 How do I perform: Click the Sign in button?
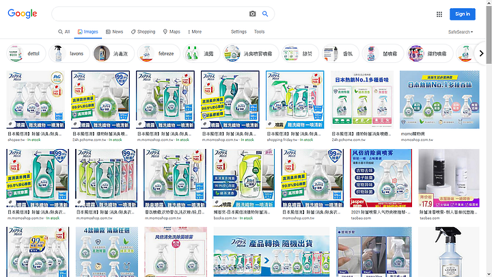(x=463, y=14)
